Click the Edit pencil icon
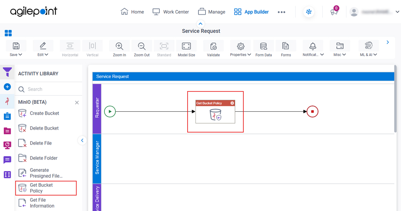This screenshot has height=211, width=401. (43, 46)
